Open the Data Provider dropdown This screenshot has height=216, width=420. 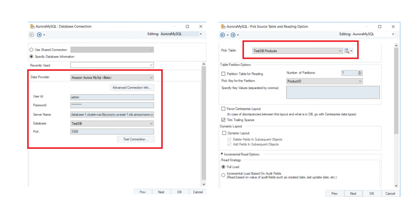pos(151,77)
